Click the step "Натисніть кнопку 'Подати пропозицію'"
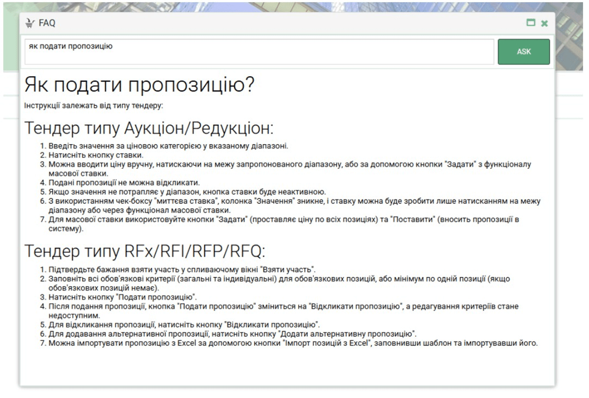Screen dimensions: 589x398 click(123, 297)
